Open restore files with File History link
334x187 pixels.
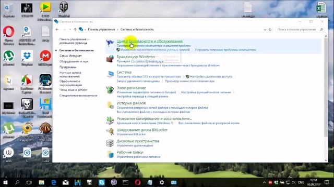tap(153, 112)
